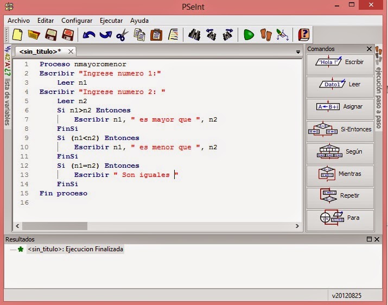
Task: Open the ejecución paso a paso side panel
Action: [379, 87]
